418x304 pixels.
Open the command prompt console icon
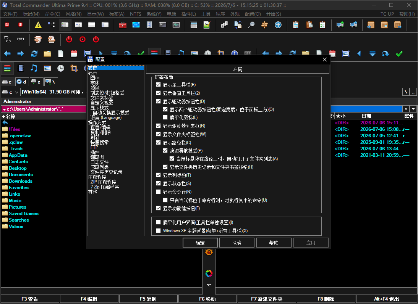pos(163,25)
